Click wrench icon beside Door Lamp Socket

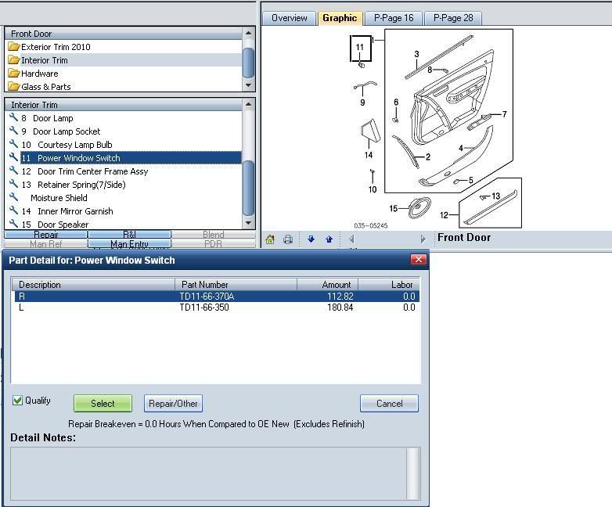pyautogui.click(x=13, y=131)
